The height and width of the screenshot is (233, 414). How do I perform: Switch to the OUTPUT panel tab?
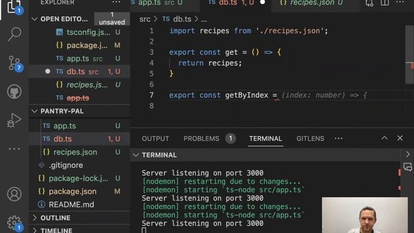tap(155, 139)
